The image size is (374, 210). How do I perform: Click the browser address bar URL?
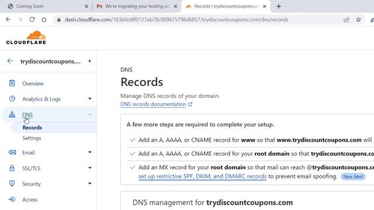click(x=176, y=20)
